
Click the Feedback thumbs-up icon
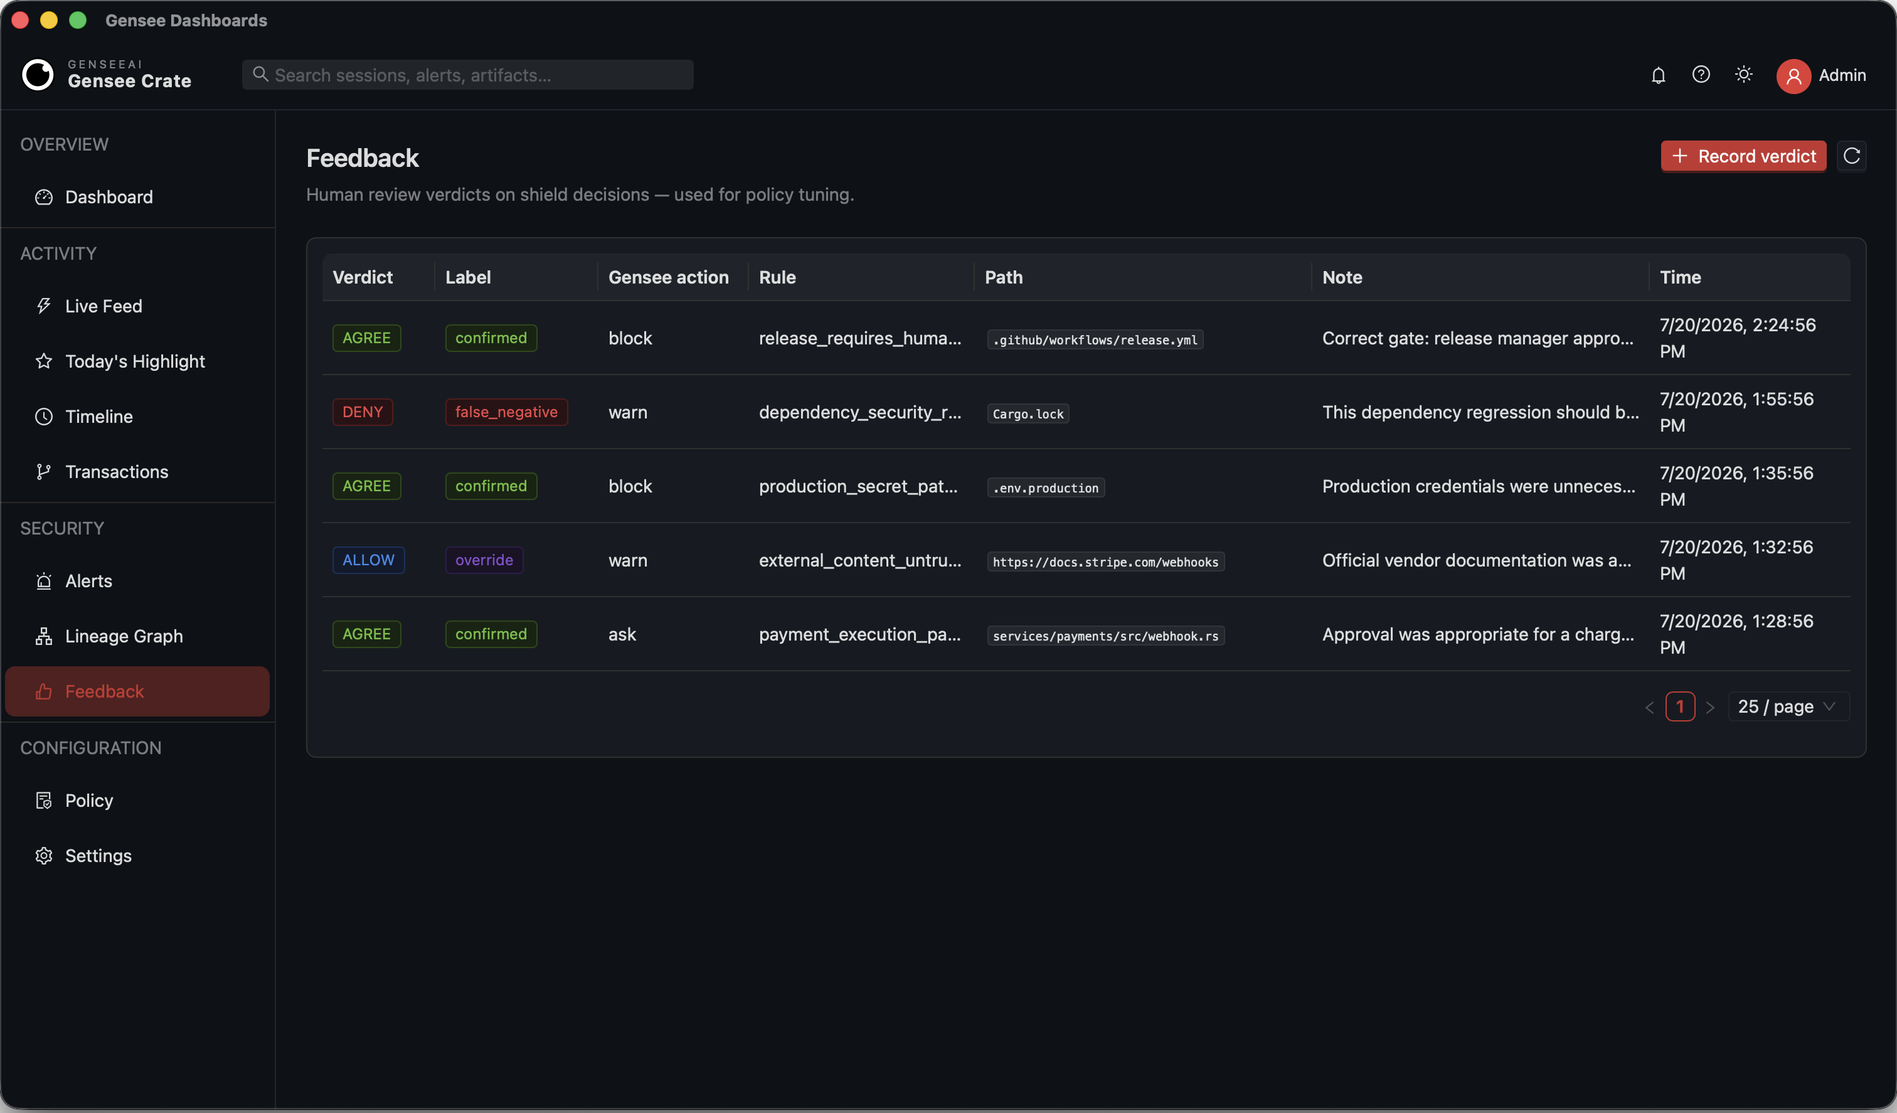[44, 691]
